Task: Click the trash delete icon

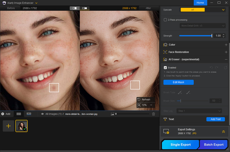Action: point(153,114)
